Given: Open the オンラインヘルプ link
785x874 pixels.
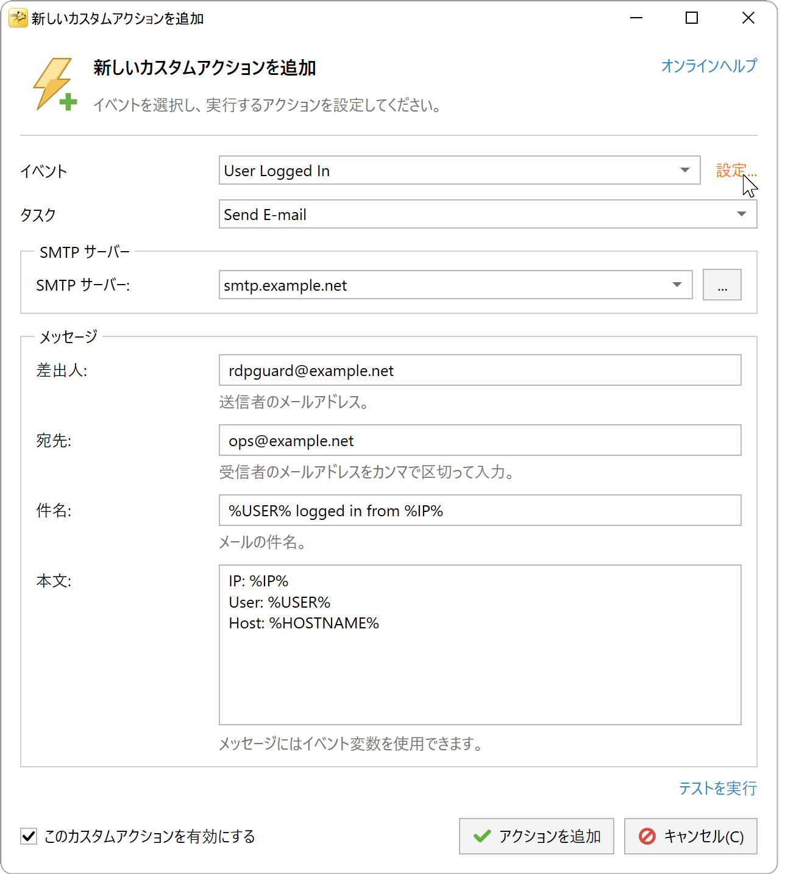Looking at the screenshot, I should pyautogui.click(x=709, y=66).
